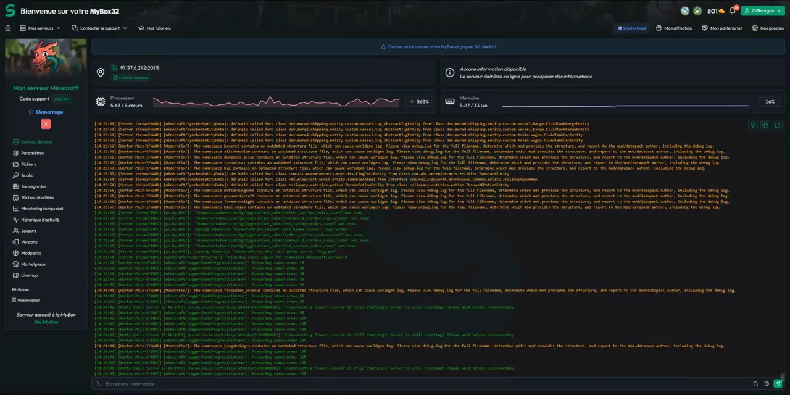
Task: Open Mon partenariat
Action: pos(722,28)
